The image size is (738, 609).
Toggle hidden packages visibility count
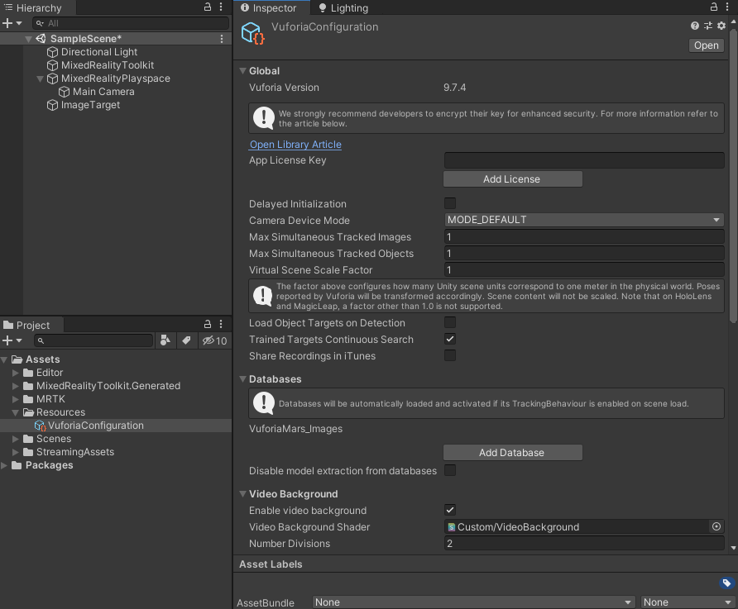[214, 340]
